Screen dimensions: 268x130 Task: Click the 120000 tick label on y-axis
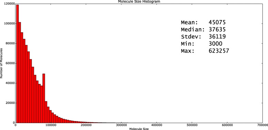[9, 4]
